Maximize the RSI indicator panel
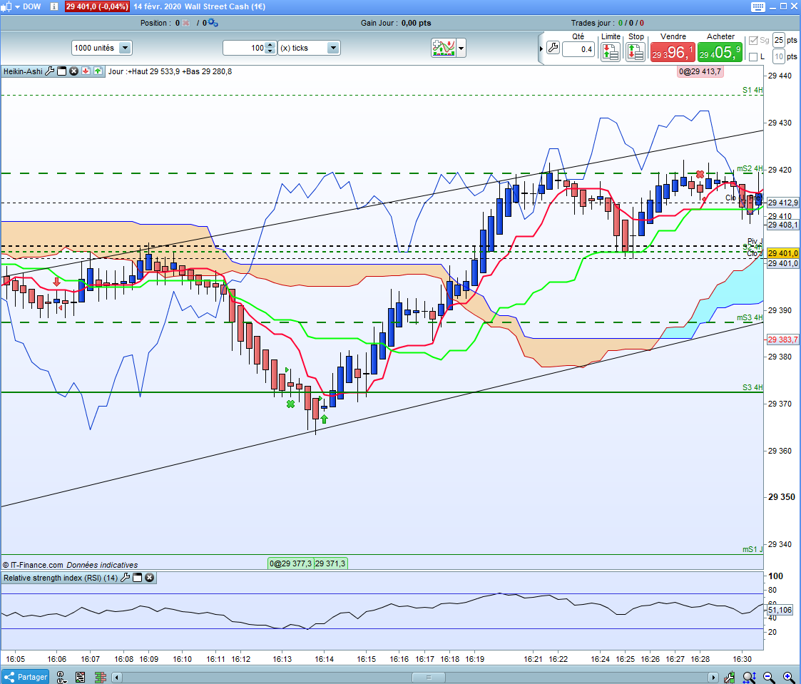This screenshot has height=684, width=801. (138, 578)
